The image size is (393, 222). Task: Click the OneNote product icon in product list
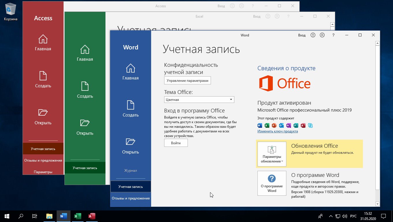tap(288, 125)
